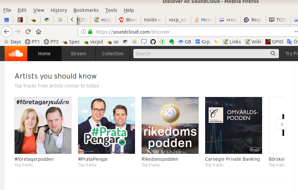Switch to the pinned bee icon tab
Viewport: 298px width, 190px height.
coord(34,20)
